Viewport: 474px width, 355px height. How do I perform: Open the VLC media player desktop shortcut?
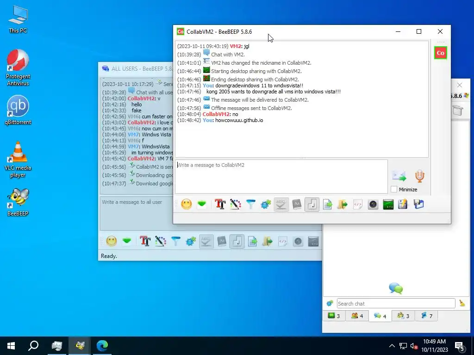18,160
